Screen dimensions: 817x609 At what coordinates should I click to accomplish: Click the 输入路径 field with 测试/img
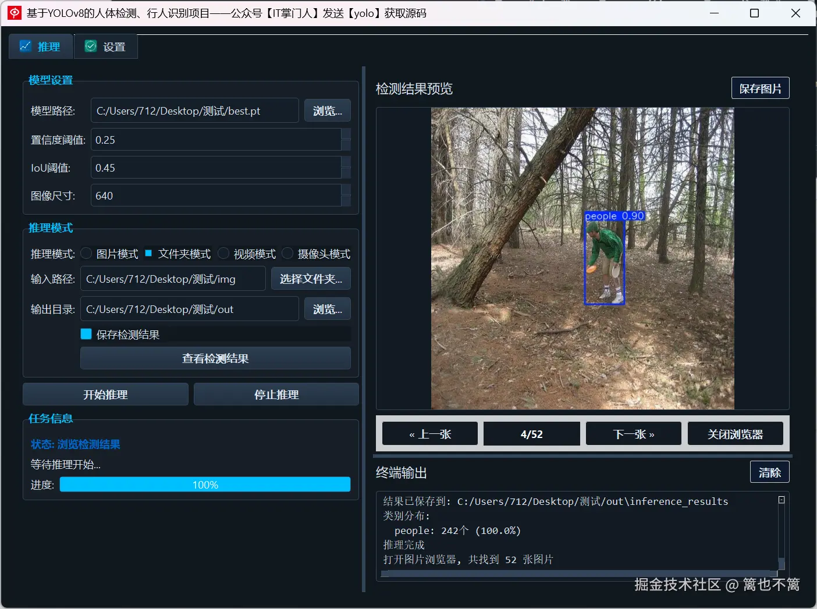point(173,279)
